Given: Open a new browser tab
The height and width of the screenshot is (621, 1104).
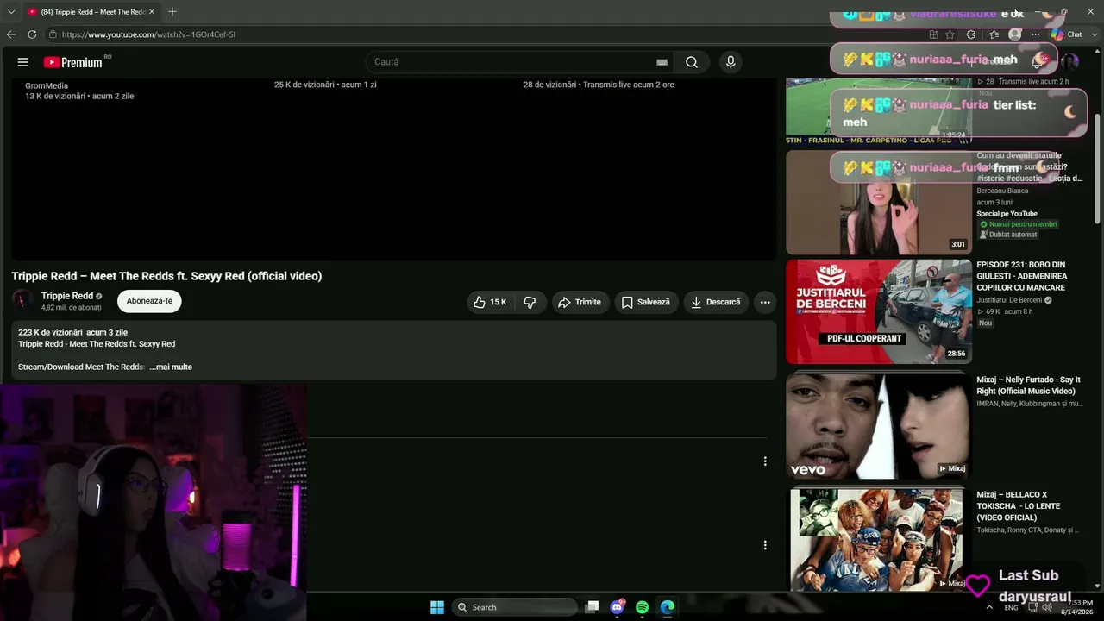Looking at the screenshot, I should (x=172, y=11).
